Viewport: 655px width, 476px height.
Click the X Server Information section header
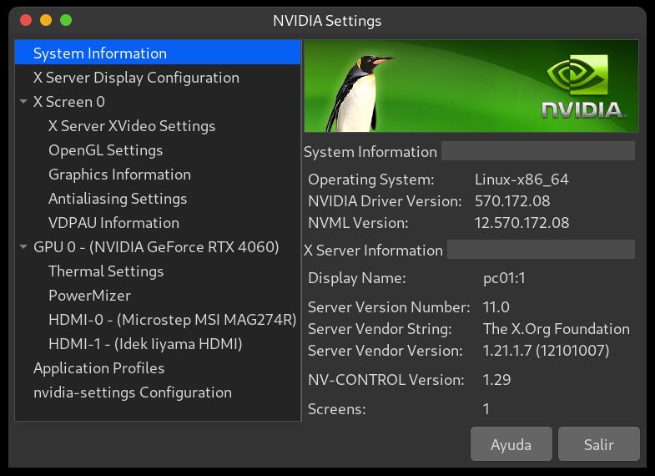373,251
